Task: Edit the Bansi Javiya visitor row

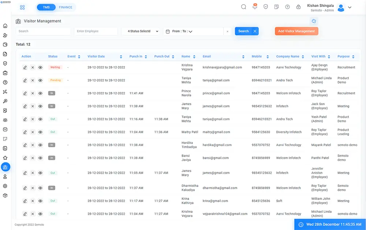Action: 25,158
